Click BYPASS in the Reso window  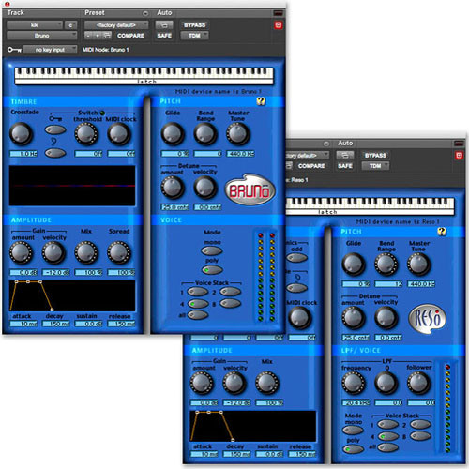375,156
